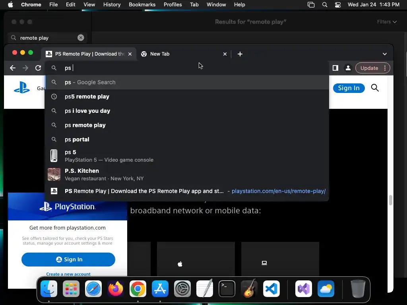Click the page vertical scrollbar thumb

[390, 200]
